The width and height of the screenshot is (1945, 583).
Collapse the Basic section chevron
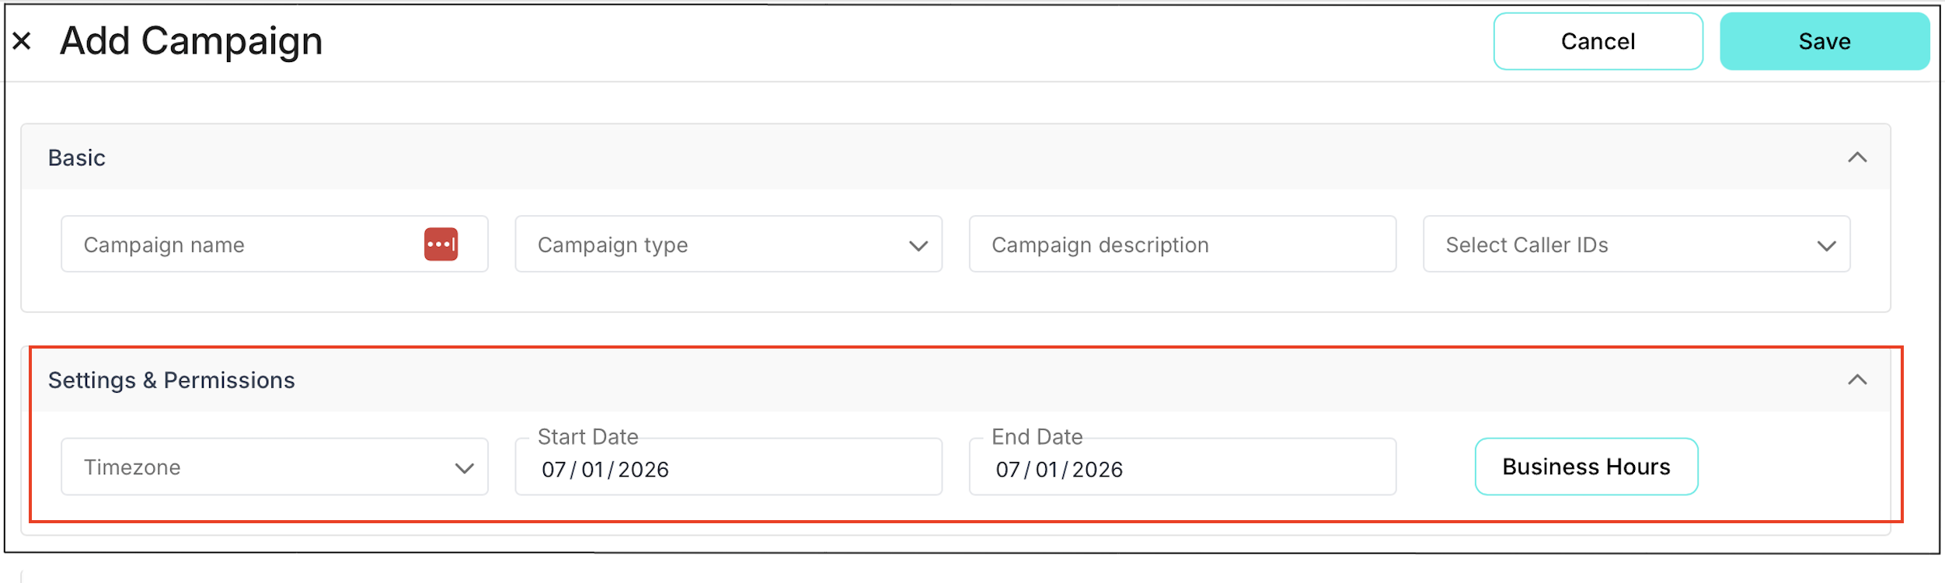[x=1856, y=158]
